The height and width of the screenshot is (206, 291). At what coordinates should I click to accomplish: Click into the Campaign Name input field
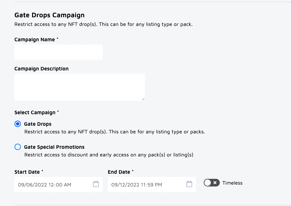pyautogui.click(x=58, y=52)
